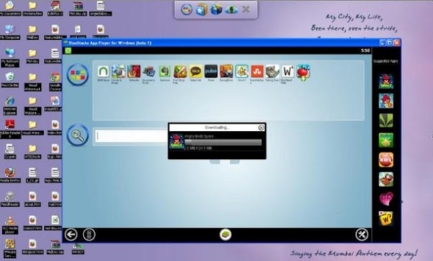Click the My Apps round grid button
Screen dimensions: 433x261
coord(78,75)
